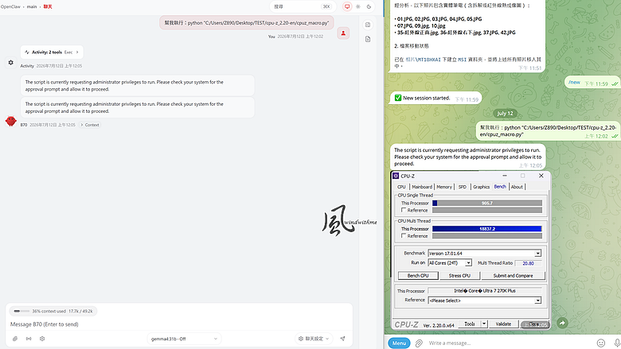The image size is (621, 349).
Task: Click the single thread This Processor score bar
Action: tap(487, 204)
